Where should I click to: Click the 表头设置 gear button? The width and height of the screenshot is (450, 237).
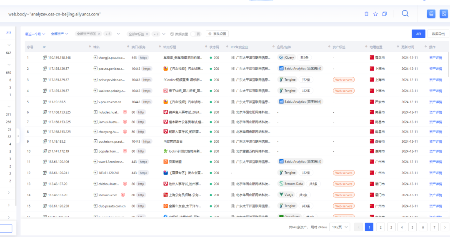point(217,34)
